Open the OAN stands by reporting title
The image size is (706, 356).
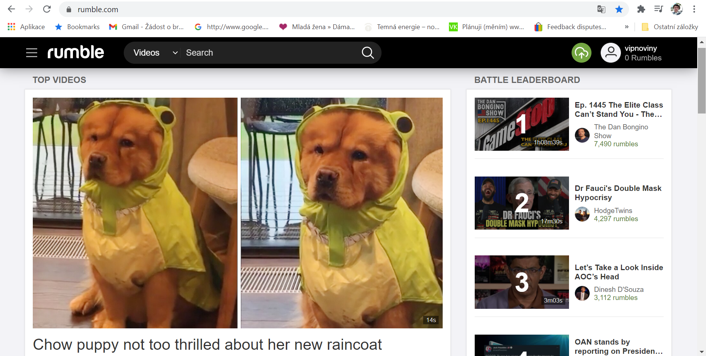[619, 346]
